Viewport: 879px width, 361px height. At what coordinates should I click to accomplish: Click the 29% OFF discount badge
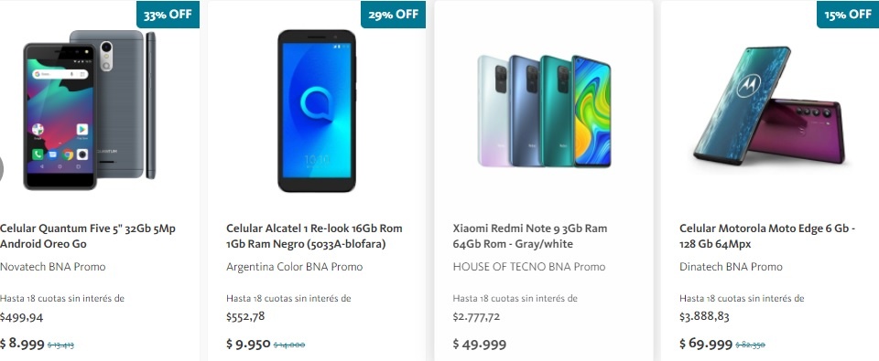[394, 14]
